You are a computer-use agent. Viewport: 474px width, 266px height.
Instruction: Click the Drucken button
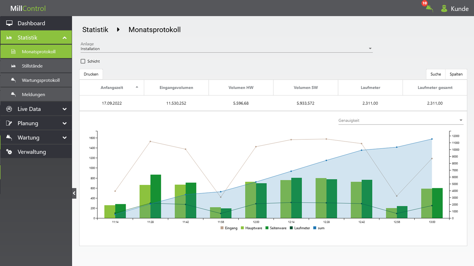[91, 74]
